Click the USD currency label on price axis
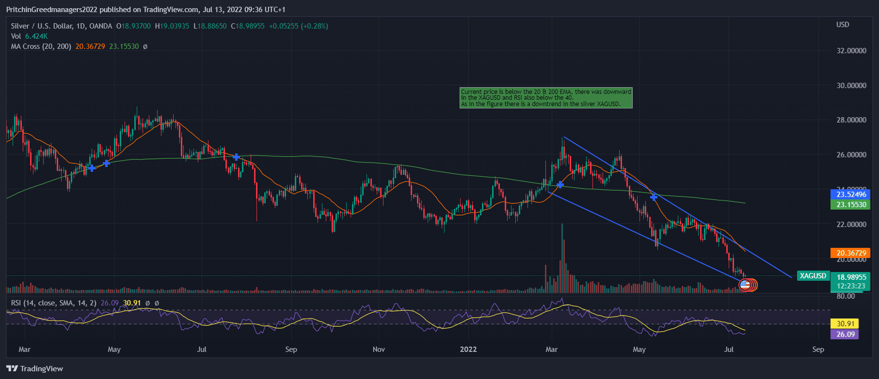 (x=843, y=25)
